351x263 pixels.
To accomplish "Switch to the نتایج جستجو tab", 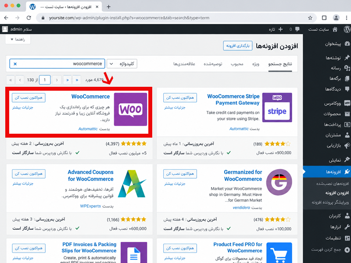I will 280,64.
